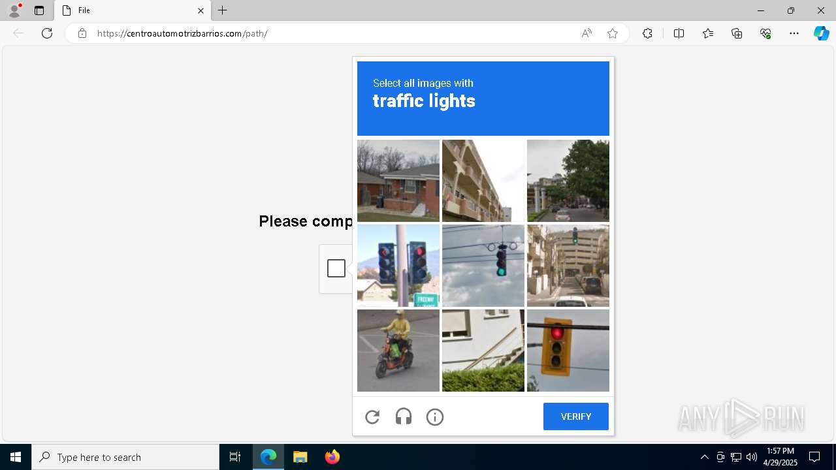This screenshot has height=470, width=836.
Task: Select the street with trees image tile
Action: (x=568, y=181)
